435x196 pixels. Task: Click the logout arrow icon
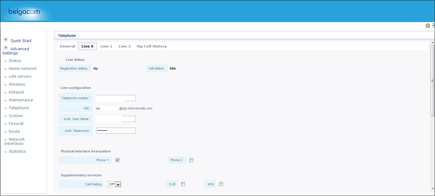[x=433, y=26]
